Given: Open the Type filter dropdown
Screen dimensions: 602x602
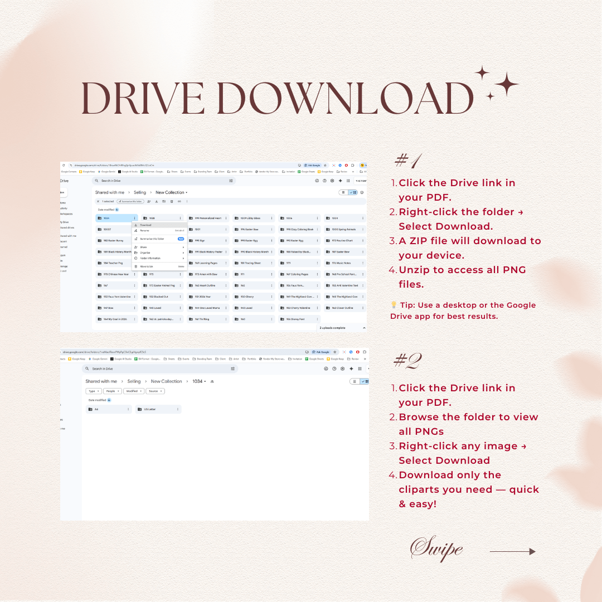Looking at the screenshot, I should tap(94, 391).
